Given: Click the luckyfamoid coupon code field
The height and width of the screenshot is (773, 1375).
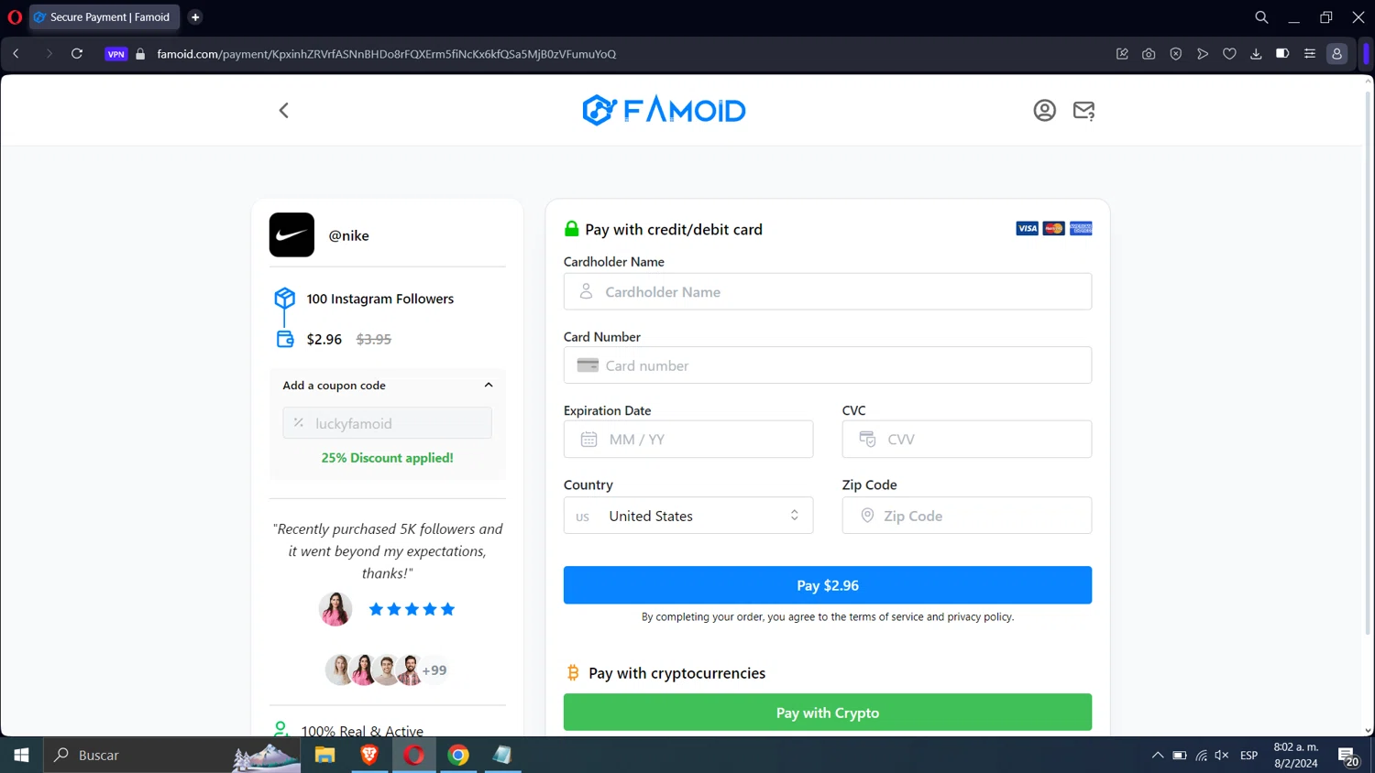Looking at the screenshot, I should tap(387, 423).
